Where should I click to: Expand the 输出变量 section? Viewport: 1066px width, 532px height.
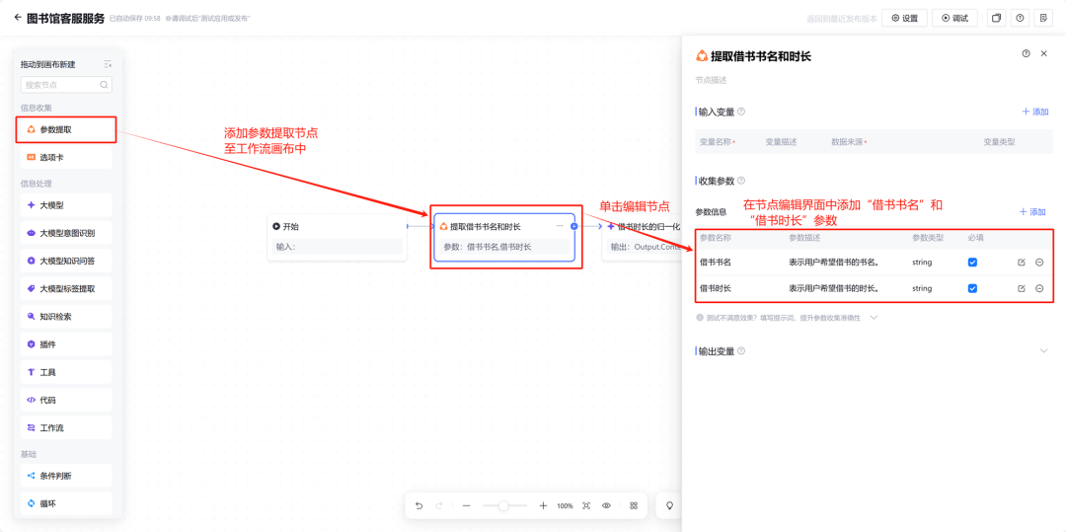[x=1043, y=350]
